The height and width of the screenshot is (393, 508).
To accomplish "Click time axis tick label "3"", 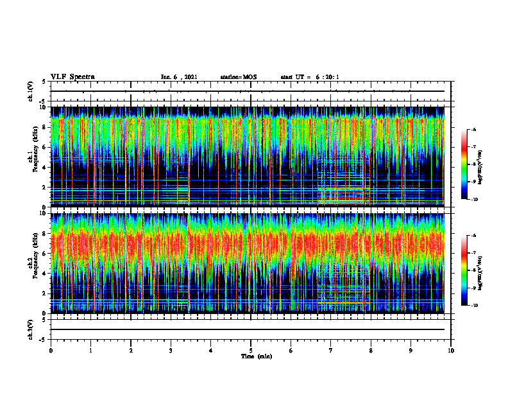I will pyautogui.click(x=171, y=351).
